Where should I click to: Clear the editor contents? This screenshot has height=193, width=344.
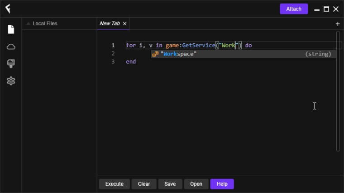pyautogui.click(x=144, y=184)
